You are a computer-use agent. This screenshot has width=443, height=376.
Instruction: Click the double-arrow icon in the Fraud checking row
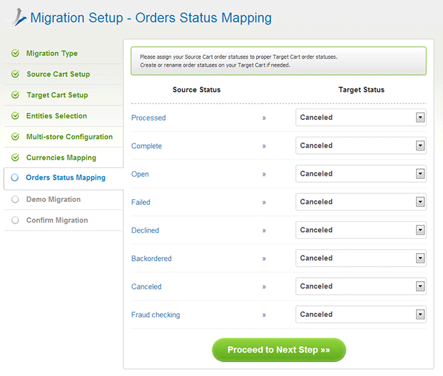pyautogui.click(x=264, y=315)
